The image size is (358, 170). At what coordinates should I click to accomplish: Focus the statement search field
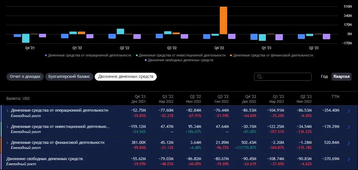pyautogui.click(x=282, y=77)
